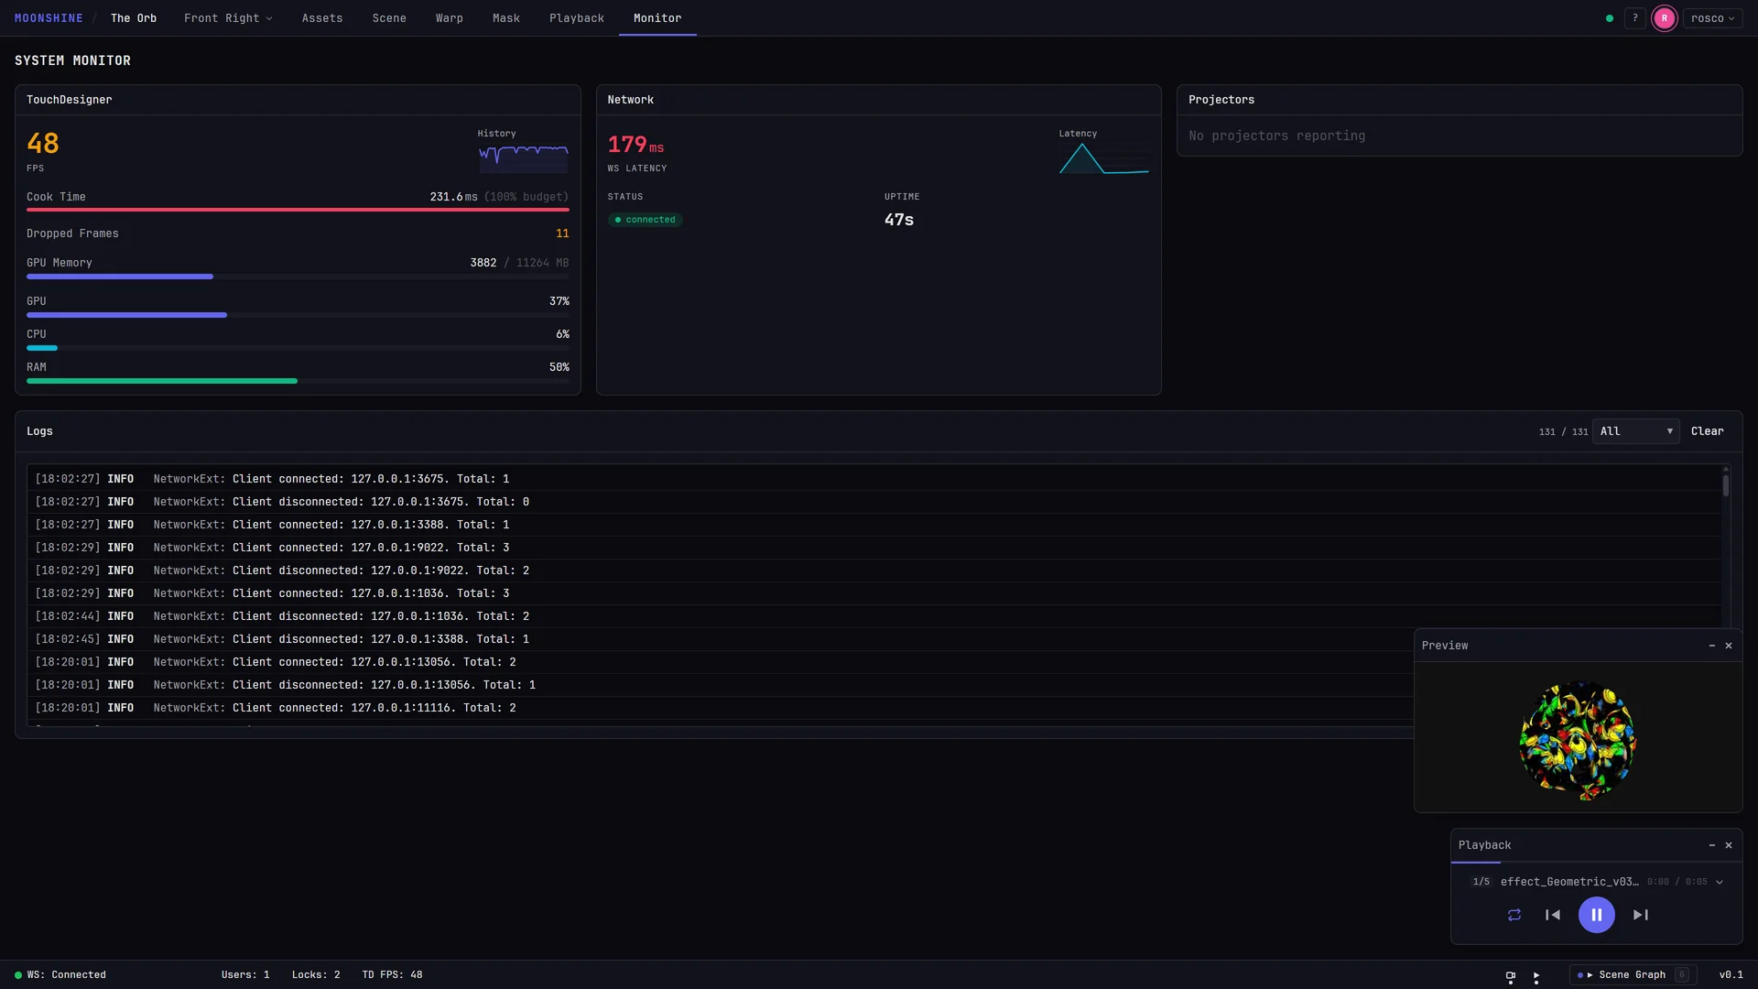This screenshot has width=1758, height=989.
Task: Open the All log level filter dropdown
Action: click(1636, 431)
